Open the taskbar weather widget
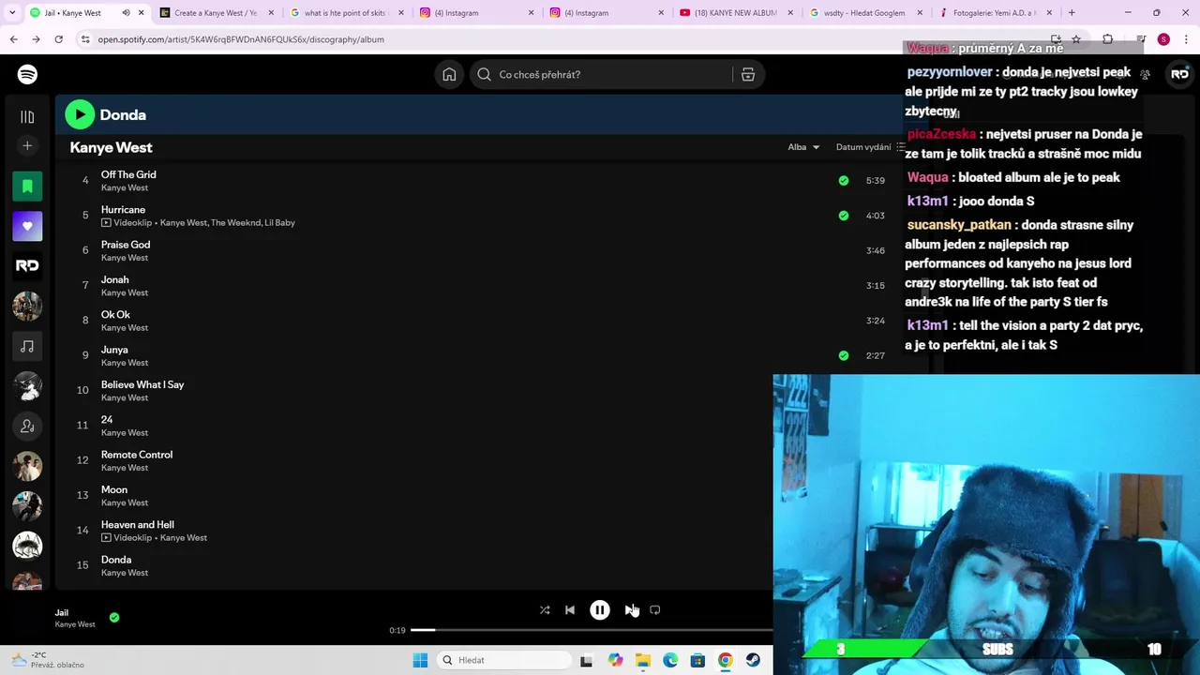The image size is (1200, 675). 47,660
